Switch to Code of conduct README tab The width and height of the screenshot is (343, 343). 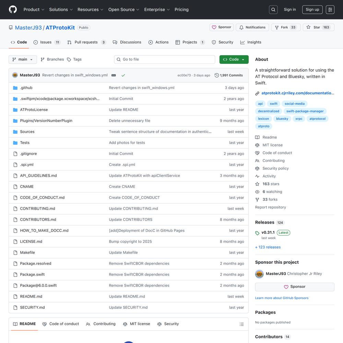pyautogui.click(x=61, y=324)
